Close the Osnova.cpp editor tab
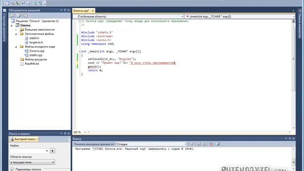This screenshot has width=304, height=171. click(x=93, y=10)
